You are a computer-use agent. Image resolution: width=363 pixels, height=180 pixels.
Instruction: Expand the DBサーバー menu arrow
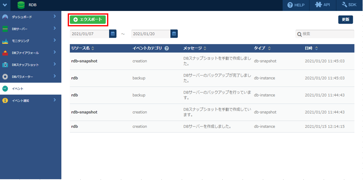point(55,28)
